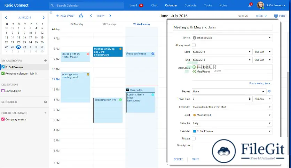Click the Search Calendar field
This screenshot has width=291, height=168.
tap(86, 6)
